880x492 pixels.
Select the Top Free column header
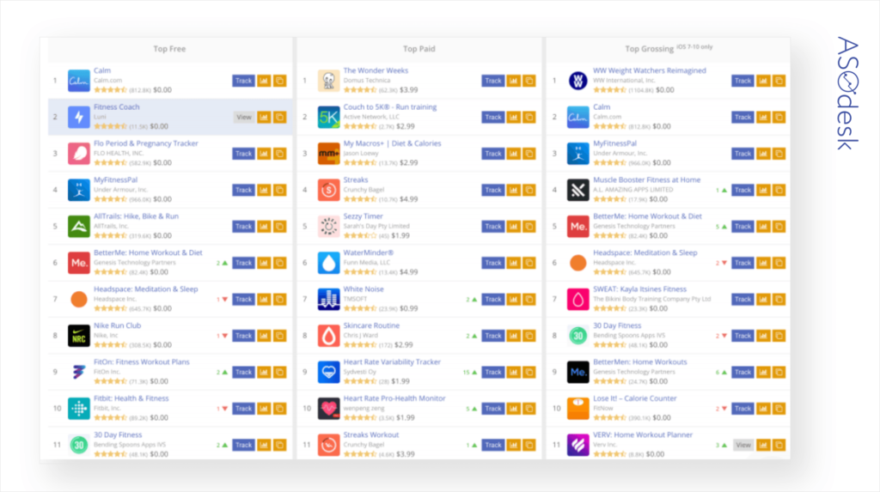click(x=169, y=49)
